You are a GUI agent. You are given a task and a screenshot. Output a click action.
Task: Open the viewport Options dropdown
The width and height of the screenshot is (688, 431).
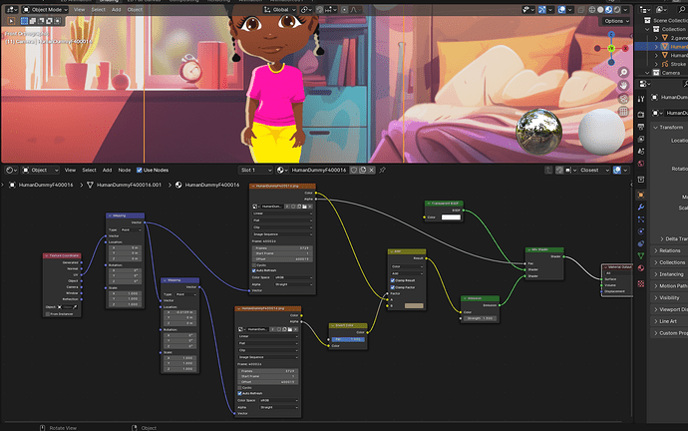pos(616,21)
